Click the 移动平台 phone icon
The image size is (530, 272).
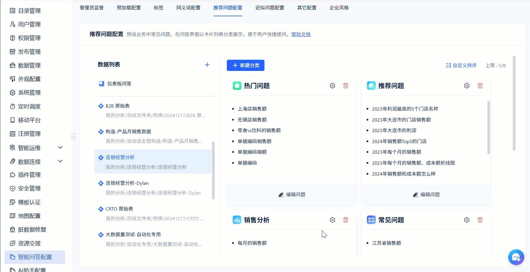point(12,120)
